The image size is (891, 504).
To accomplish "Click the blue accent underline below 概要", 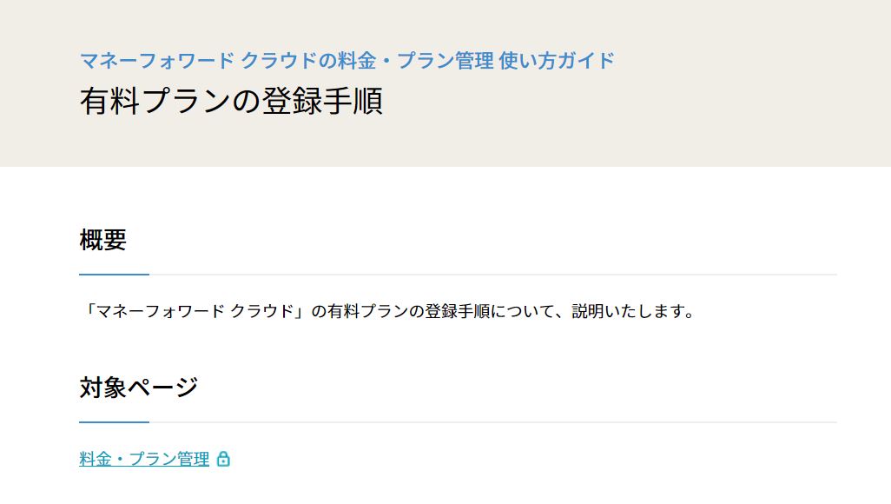I will pos(115,275).
